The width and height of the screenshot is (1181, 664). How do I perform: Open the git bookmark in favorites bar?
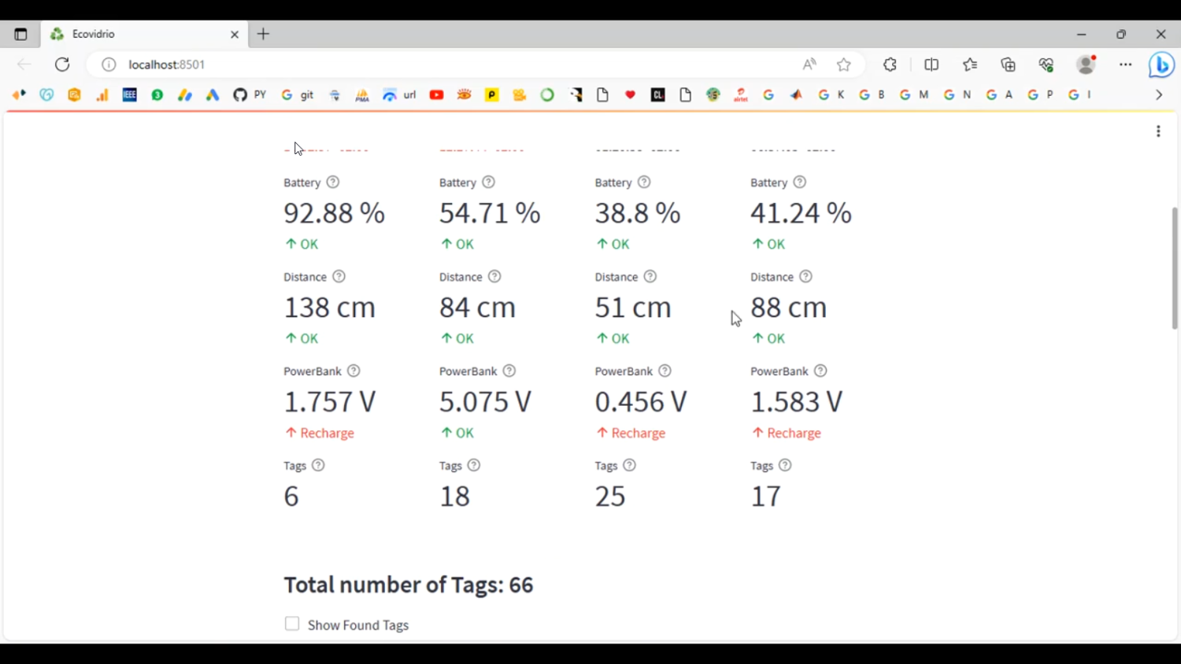click(x=298, y=95)
